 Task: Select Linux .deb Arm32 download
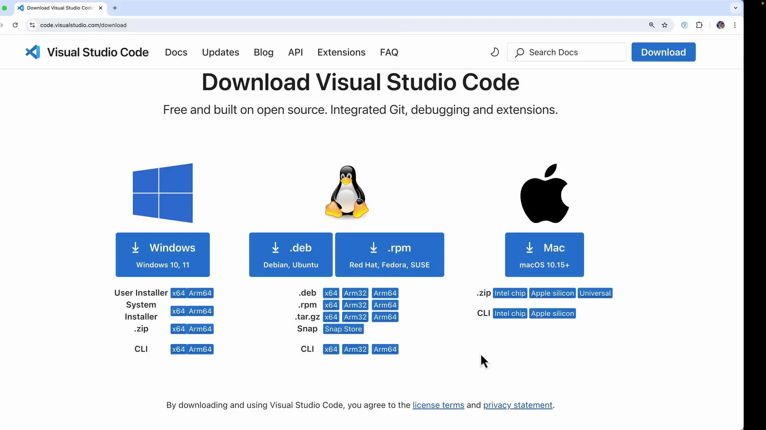click(x=355, y=293)
